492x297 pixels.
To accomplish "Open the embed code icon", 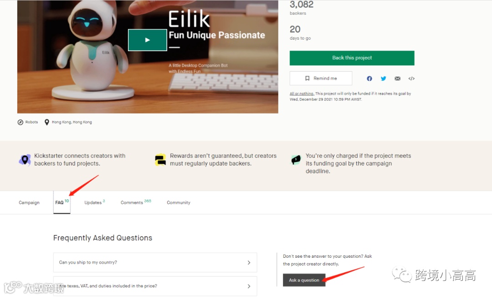I will click(411, 78).
